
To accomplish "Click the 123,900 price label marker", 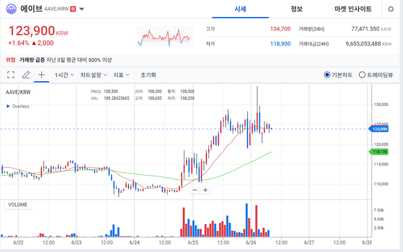I will (378, 129).
